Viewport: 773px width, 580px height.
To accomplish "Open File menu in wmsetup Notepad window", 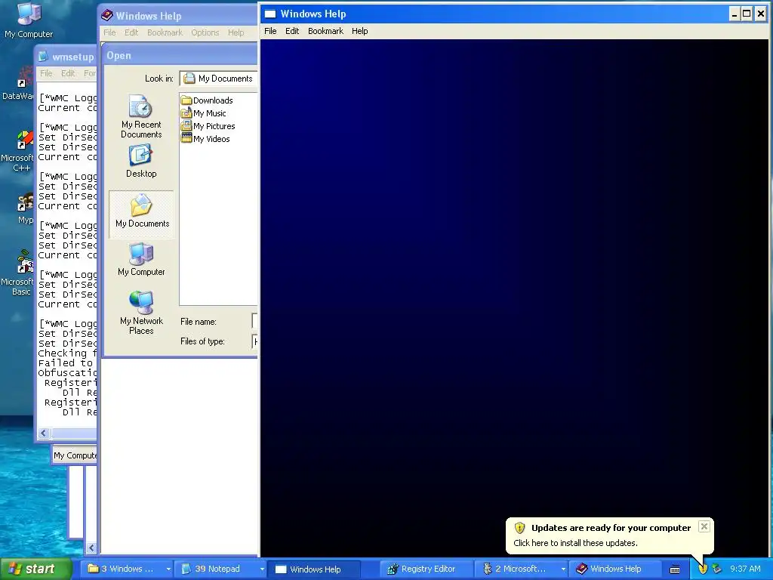I will [x=46, y=73].
